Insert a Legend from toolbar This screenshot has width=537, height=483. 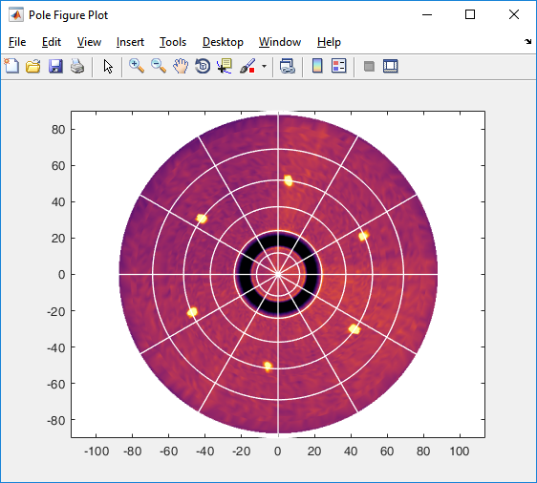[x=339, y=66]
